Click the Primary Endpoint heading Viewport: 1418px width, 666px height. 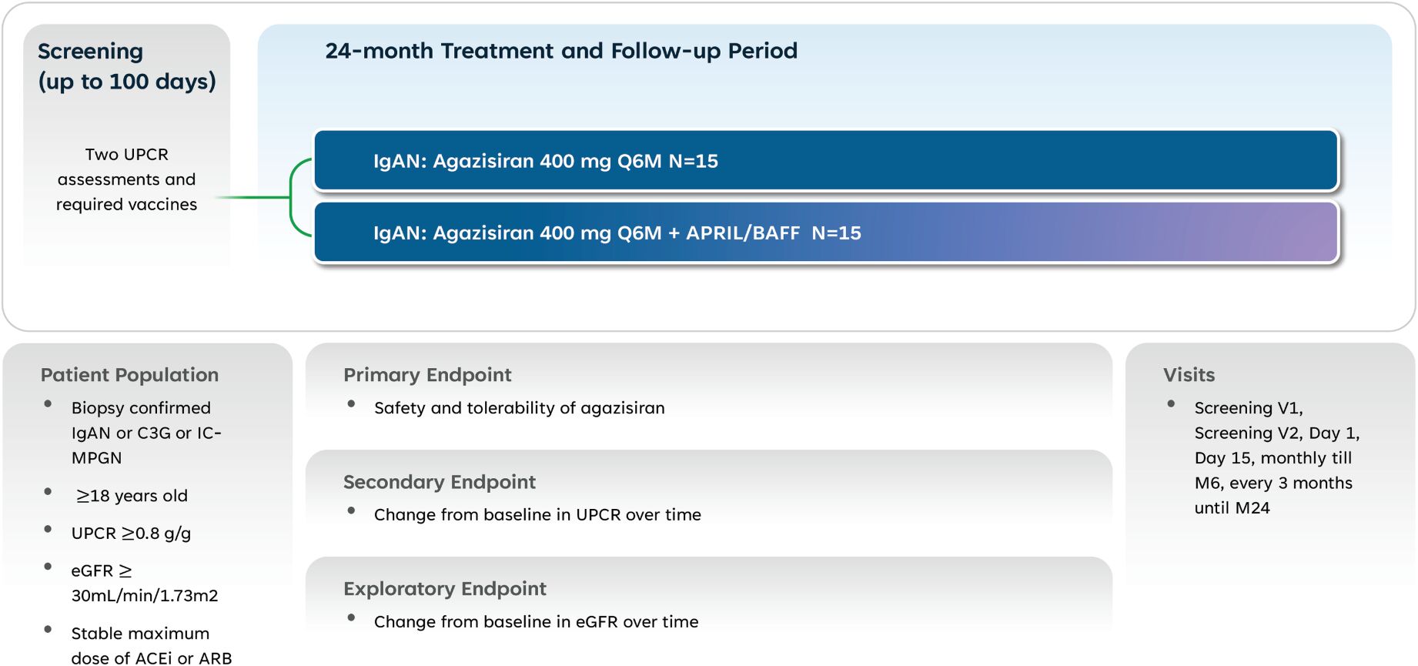(x=427, y=375)
